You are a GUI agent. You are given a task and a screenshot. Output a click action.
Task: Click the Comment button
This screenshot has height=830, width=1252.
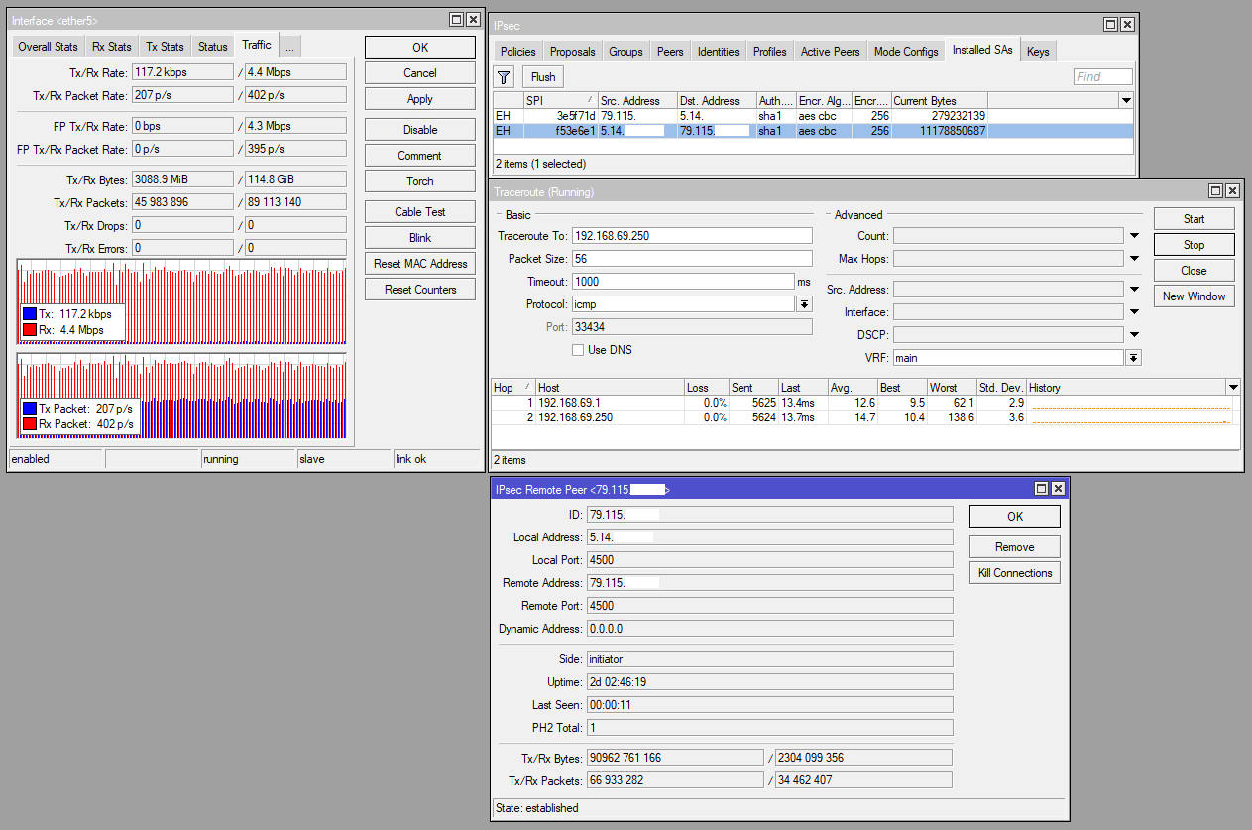[420, 156]
